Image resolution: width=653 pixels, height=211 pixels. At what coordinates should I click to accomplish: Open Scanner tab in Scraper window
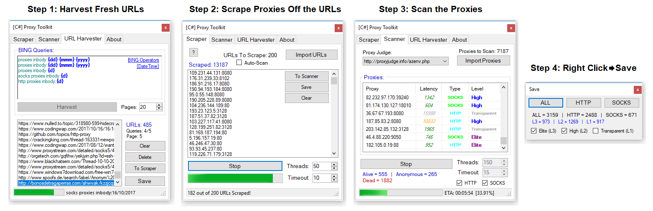tap(222, 40)
